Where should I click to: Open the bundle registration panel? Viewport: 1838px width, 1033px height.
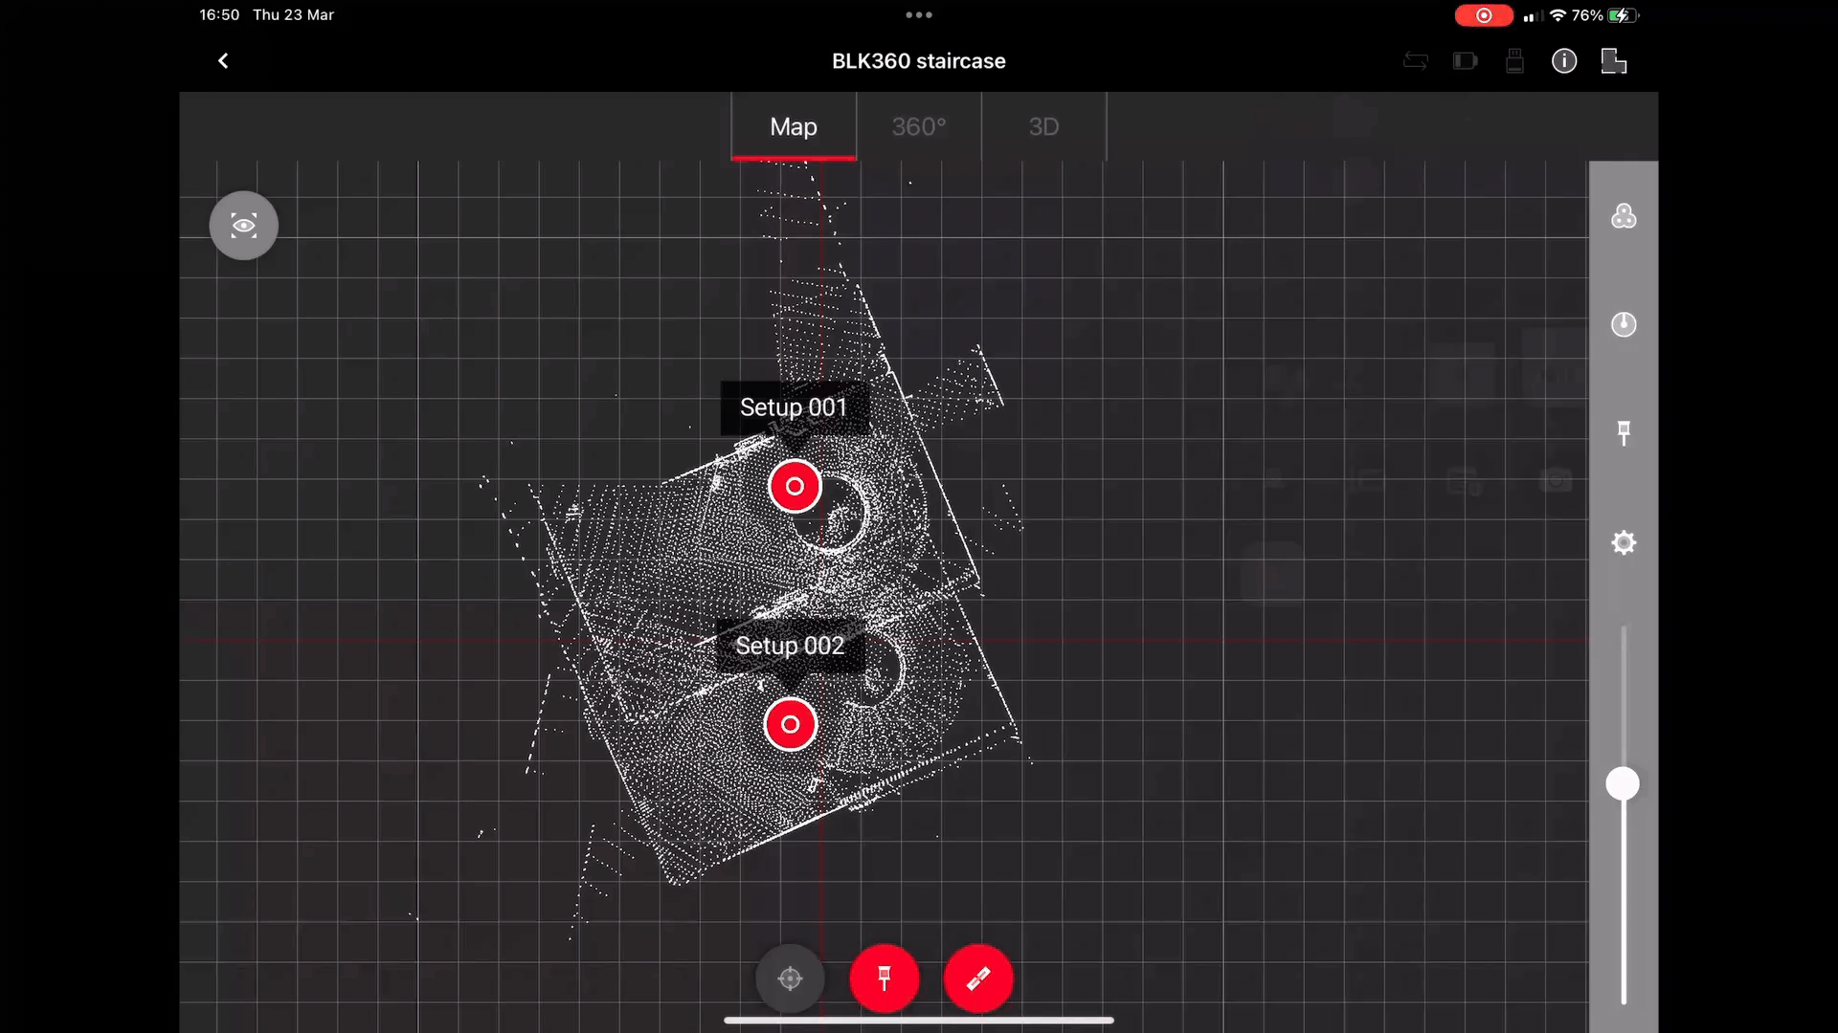point(1624,217)
